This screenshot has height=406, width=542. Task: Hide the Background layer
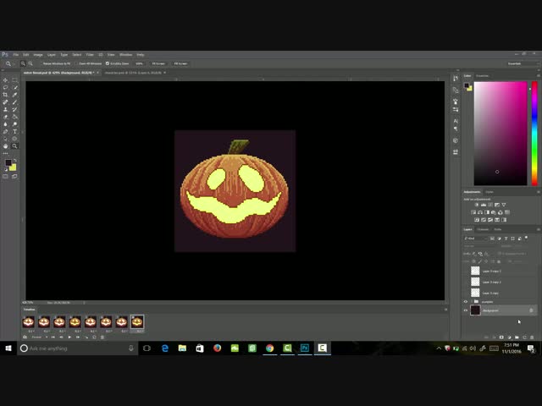coord(466,310)
